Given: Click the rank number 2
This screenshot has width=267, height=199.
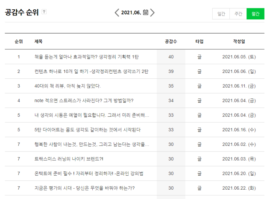Looking at the screenshot, I should pyautogui.click(x=19, y=71).
